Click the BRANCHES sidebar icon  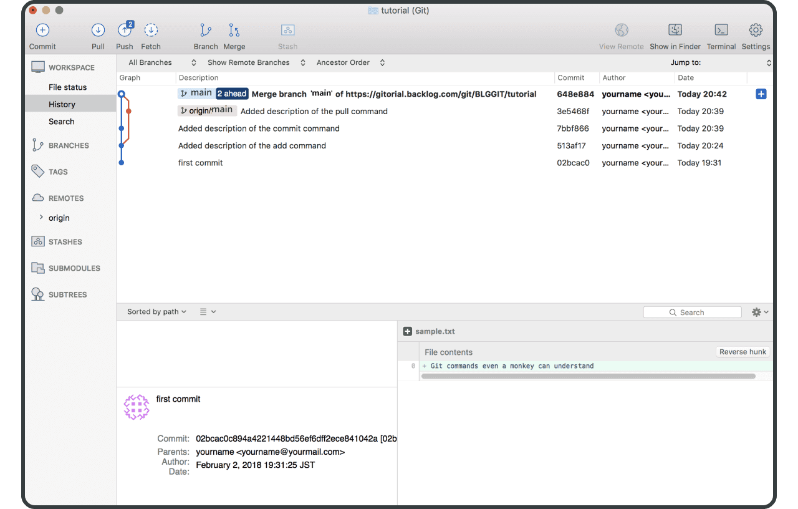coord(37,145)
